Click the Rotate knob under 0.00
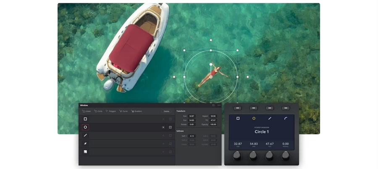This screenshot has height=169, width=378. [286, 156]
